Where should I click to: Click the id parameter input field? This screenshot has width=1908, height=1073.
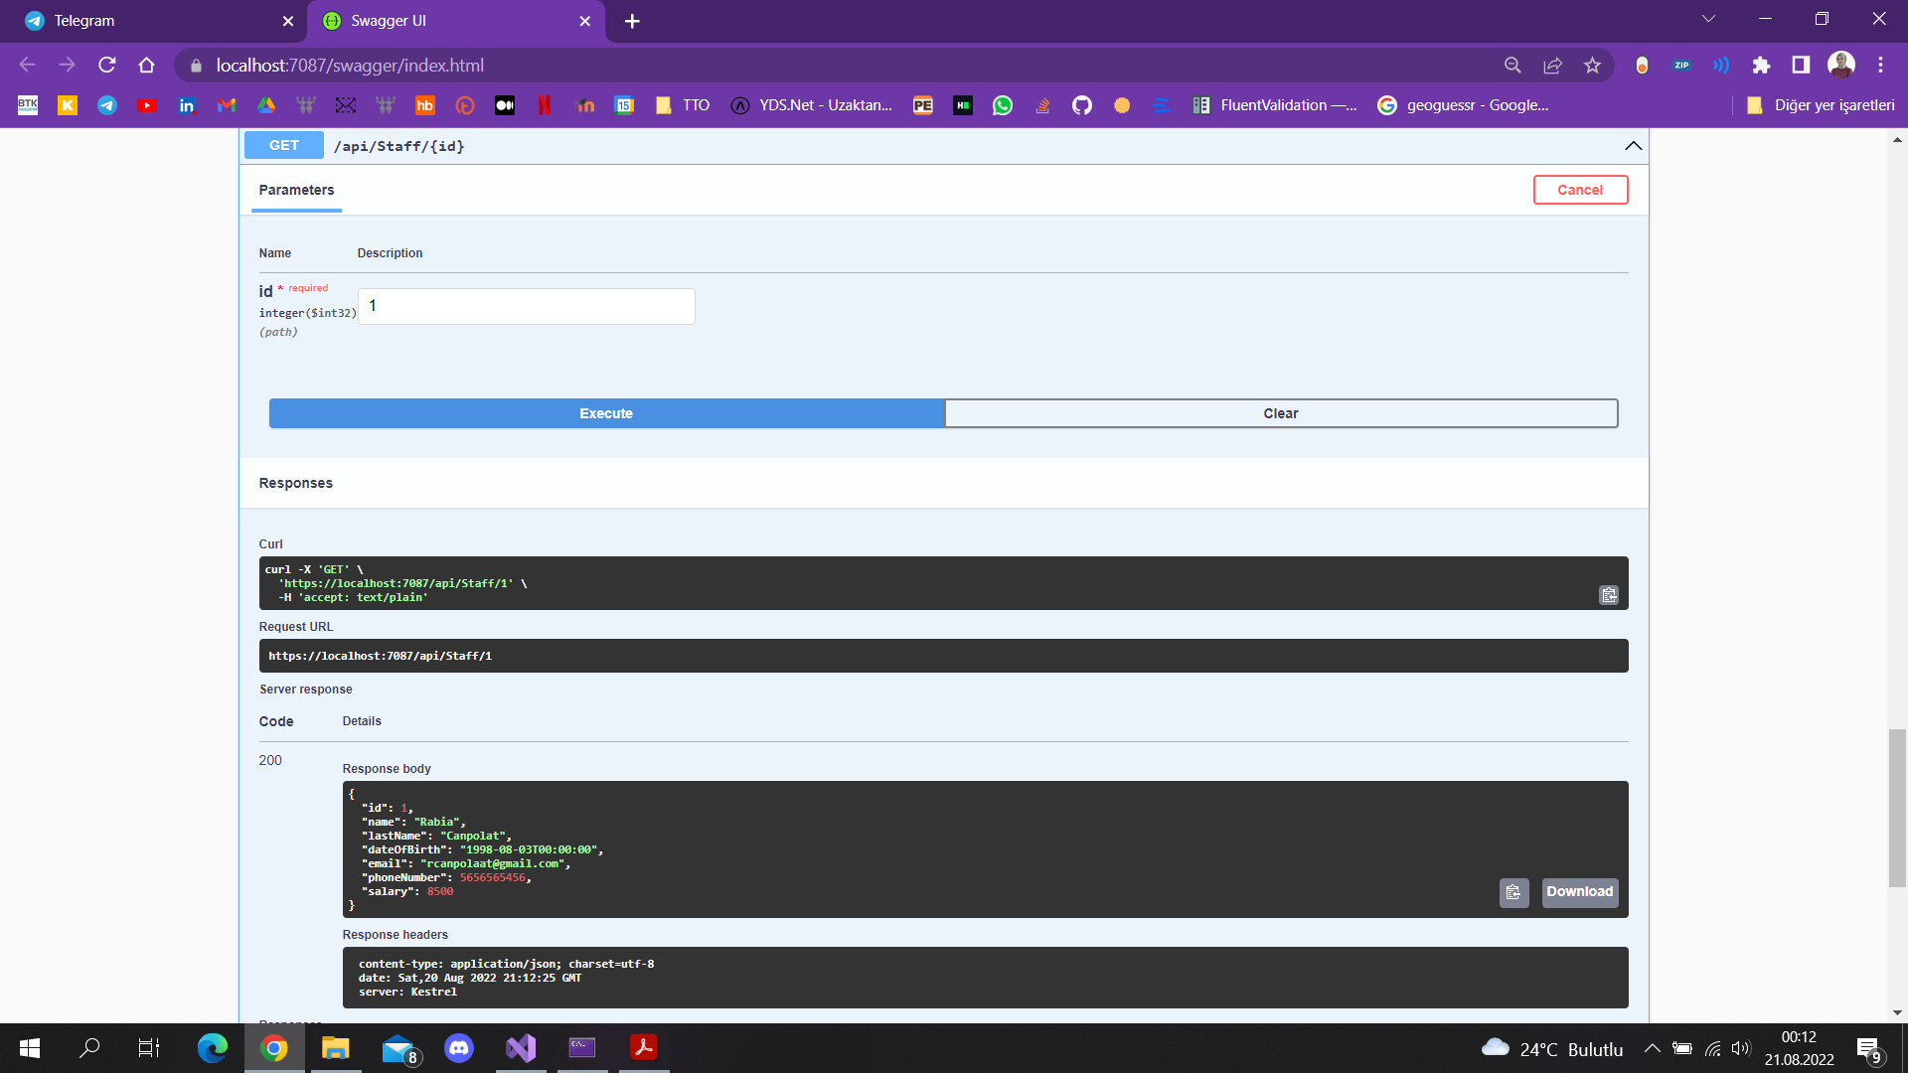[x=526, y=306]
